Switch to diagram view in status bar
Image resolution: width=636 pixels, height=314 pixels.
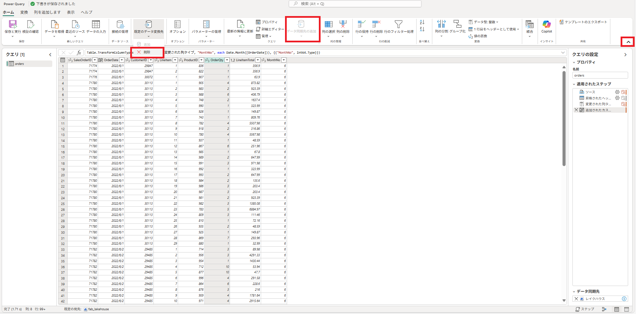(604, 309)
